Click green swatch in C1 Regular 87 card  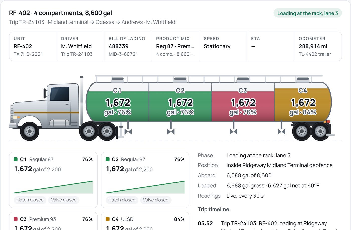pos(16,159)
